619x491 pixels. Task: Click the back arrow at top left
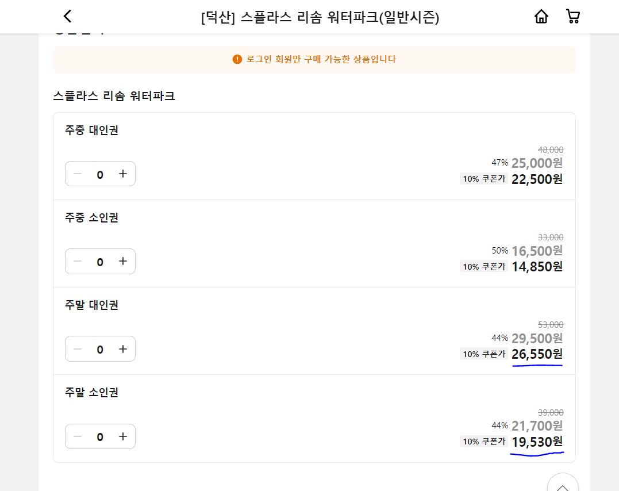click(67, 17)
